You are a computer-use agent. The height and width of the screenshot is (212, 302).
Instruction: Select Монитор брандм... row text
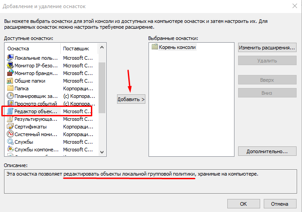[x=36, y=73]
